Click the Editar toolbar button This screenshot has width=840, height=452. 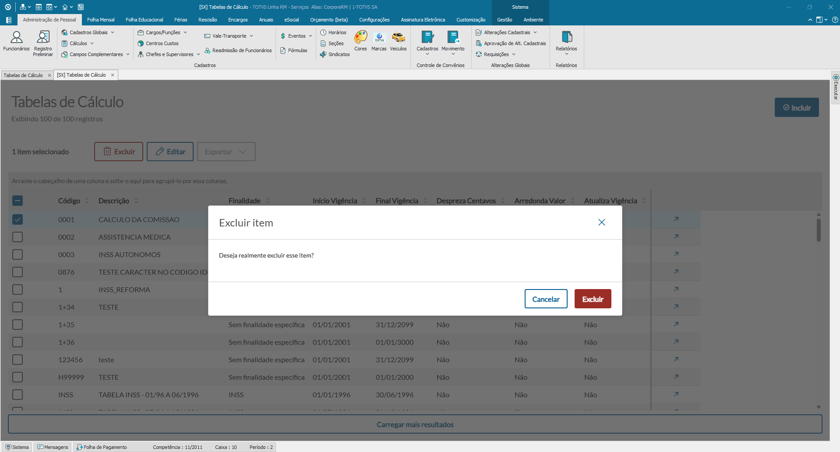tap(170, 152)
